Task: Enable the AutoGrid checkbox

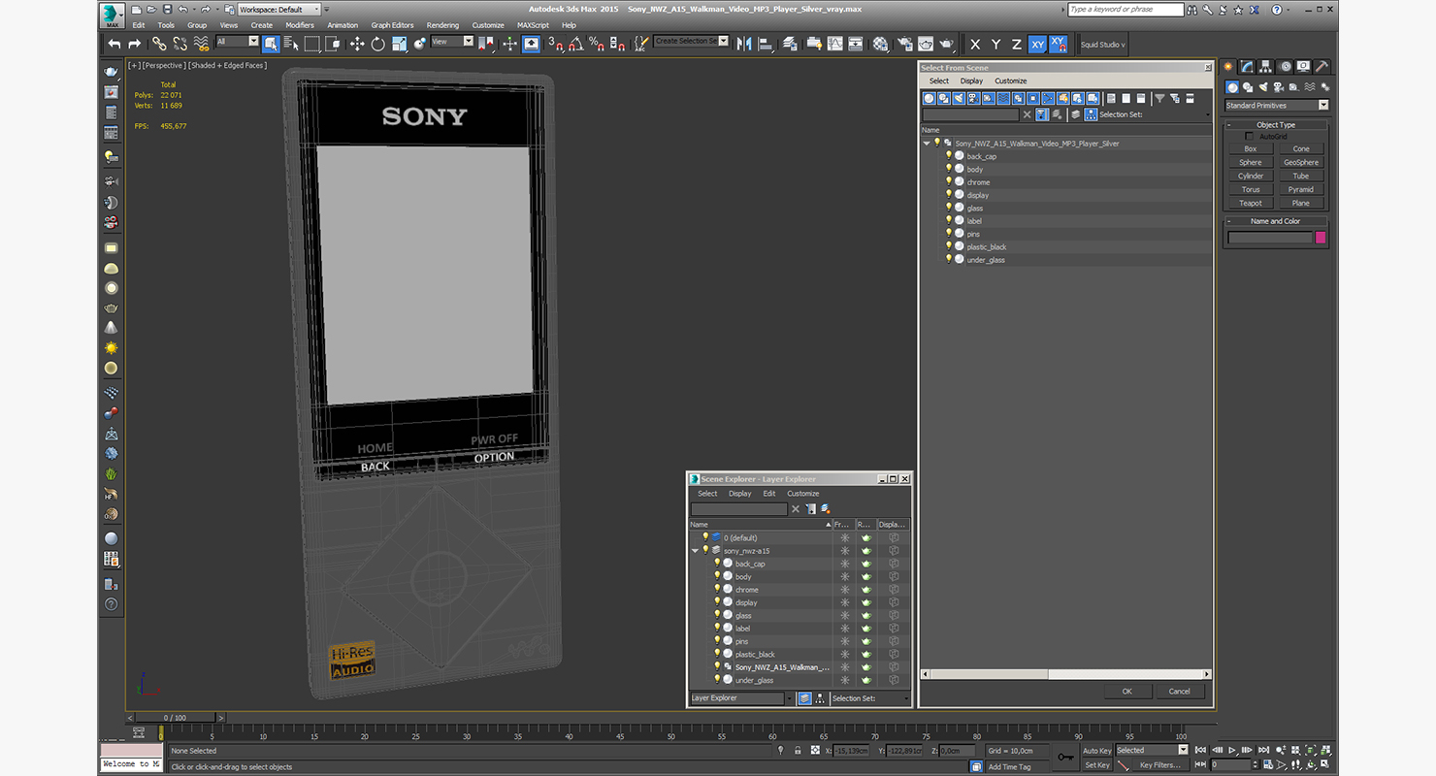Action: pos(1249,137)
